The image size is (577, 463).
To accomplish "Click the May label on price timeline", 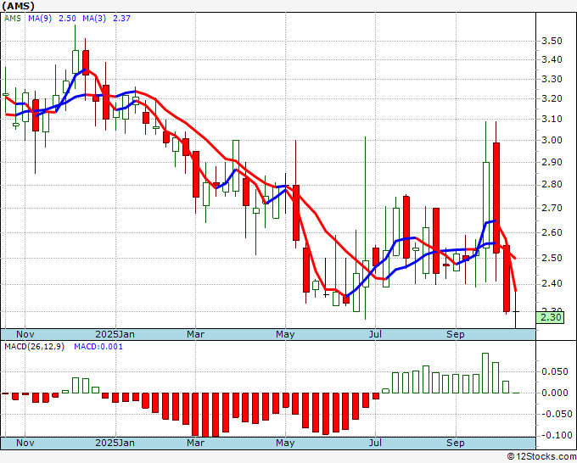I will (285, 334).
